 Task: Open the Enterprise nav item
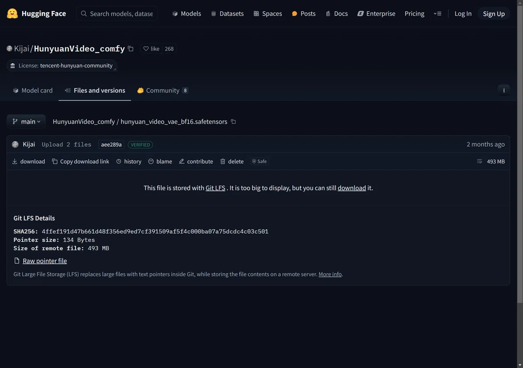click(x=376, y=14)
